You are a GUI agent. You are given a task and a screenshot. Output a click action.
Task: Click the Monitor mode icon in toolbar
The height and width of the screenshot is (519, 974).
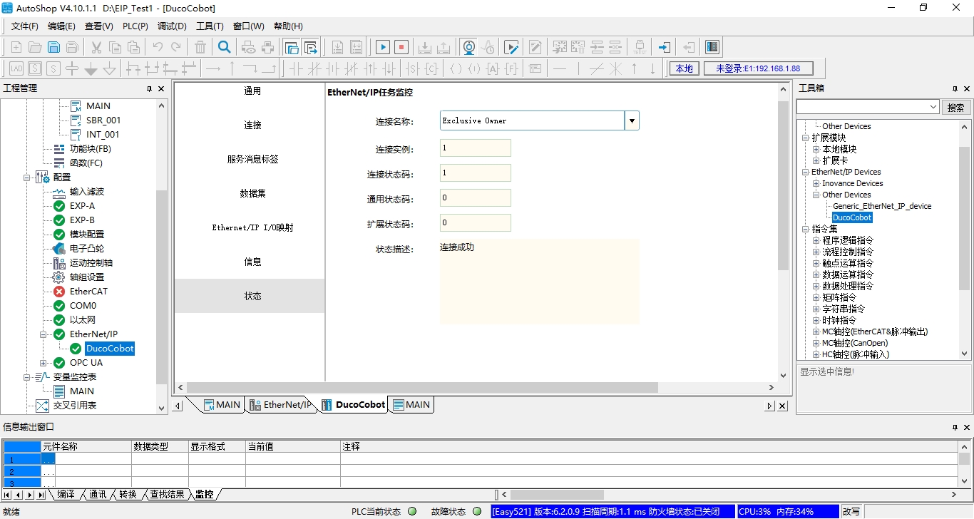pyautogui.click(x=468, y=47)
